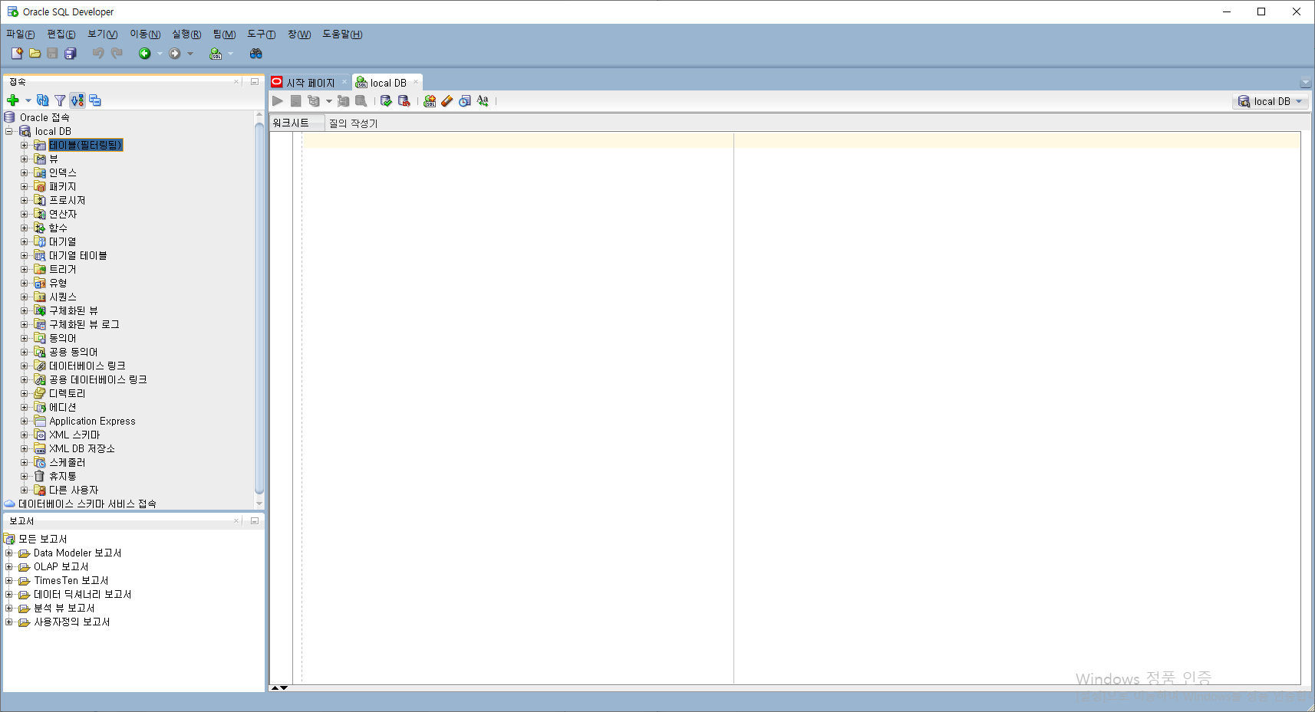The image size is (1315, 712).
Task: Click the Forward navigation arrow
Action: click(175, 54)
